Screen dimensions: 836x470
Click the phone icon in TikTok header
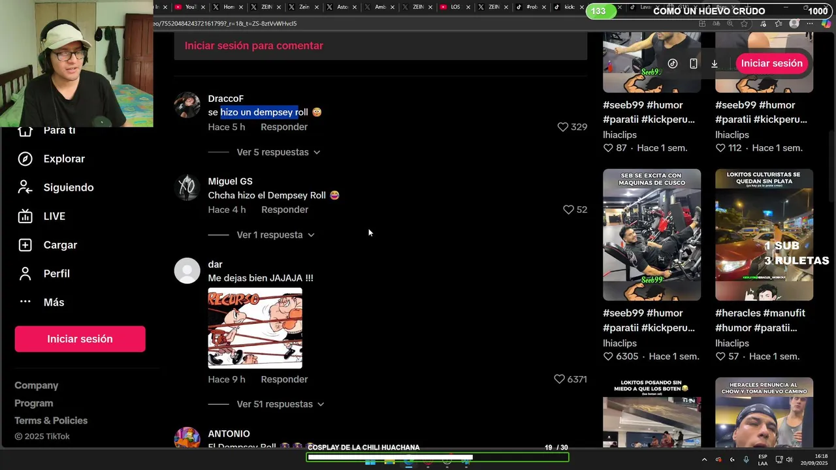(694, 63)
